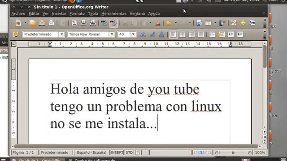The width and height of the screenshot is (287, 161).
Task: Send document as e-mail icon
Action: coord(51,23)
